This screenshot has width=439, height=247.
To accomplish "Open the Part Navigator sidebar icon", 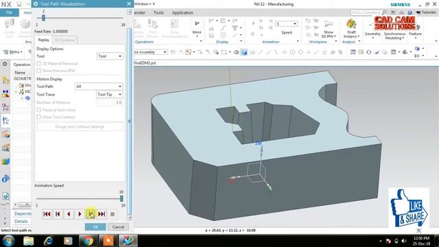I will (5, 107).
